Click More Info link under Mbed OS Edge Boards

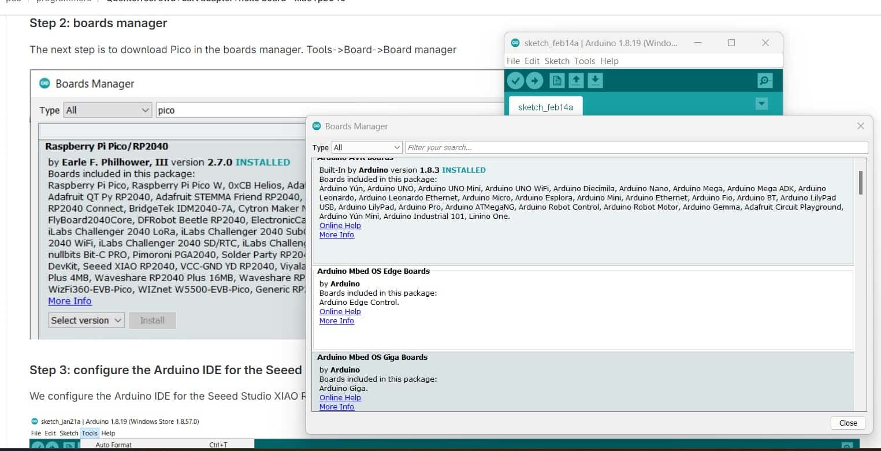337,321
